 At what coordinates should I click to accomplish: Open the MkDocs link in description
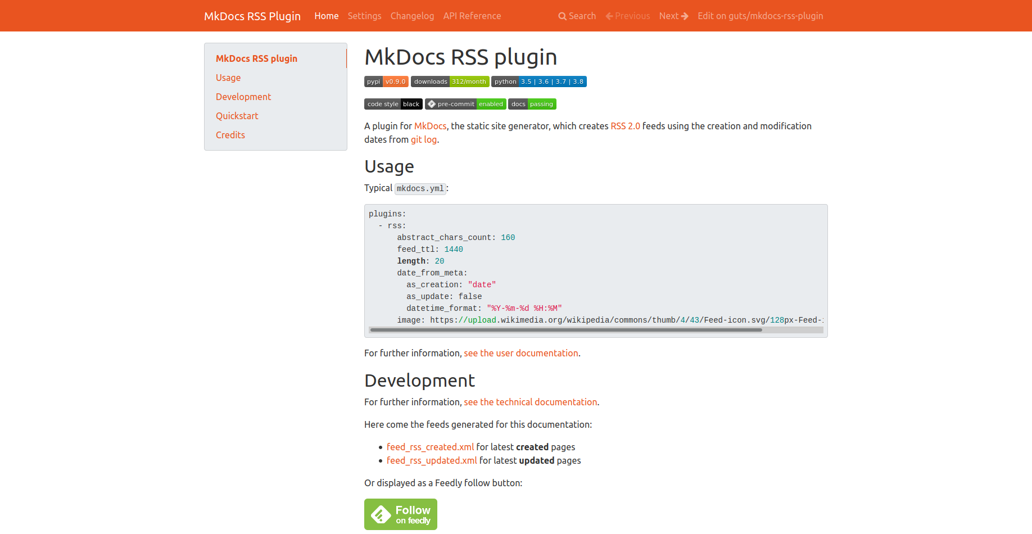430,126
